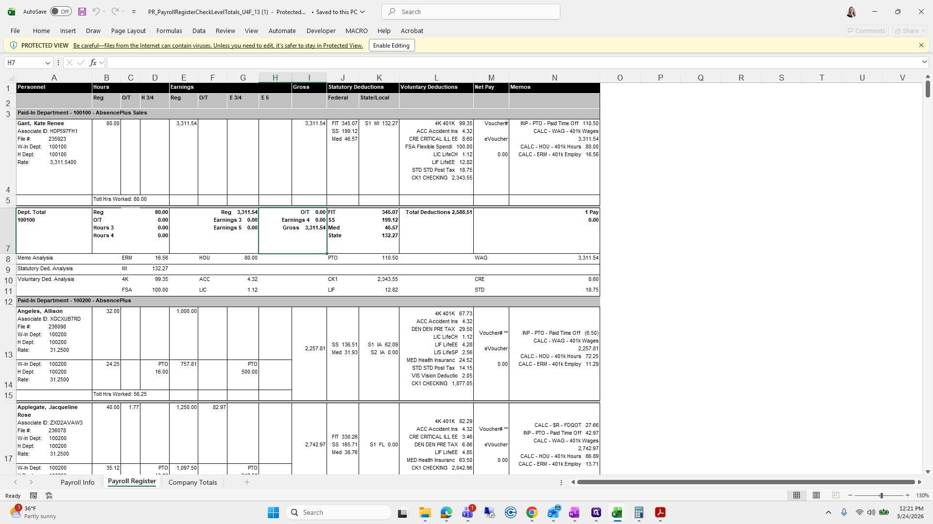The height and width of the screenshot is (524, 933).
Task: Switch to Page Layout view via status bar icon
Action: click(816, 495)
